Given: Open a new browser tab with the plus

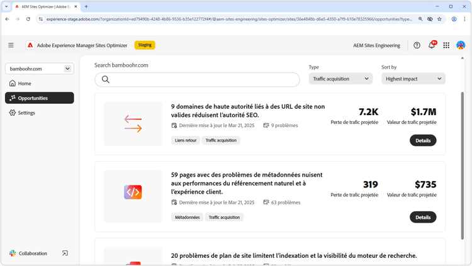Looking at the screenshot, I should (86, 6).
